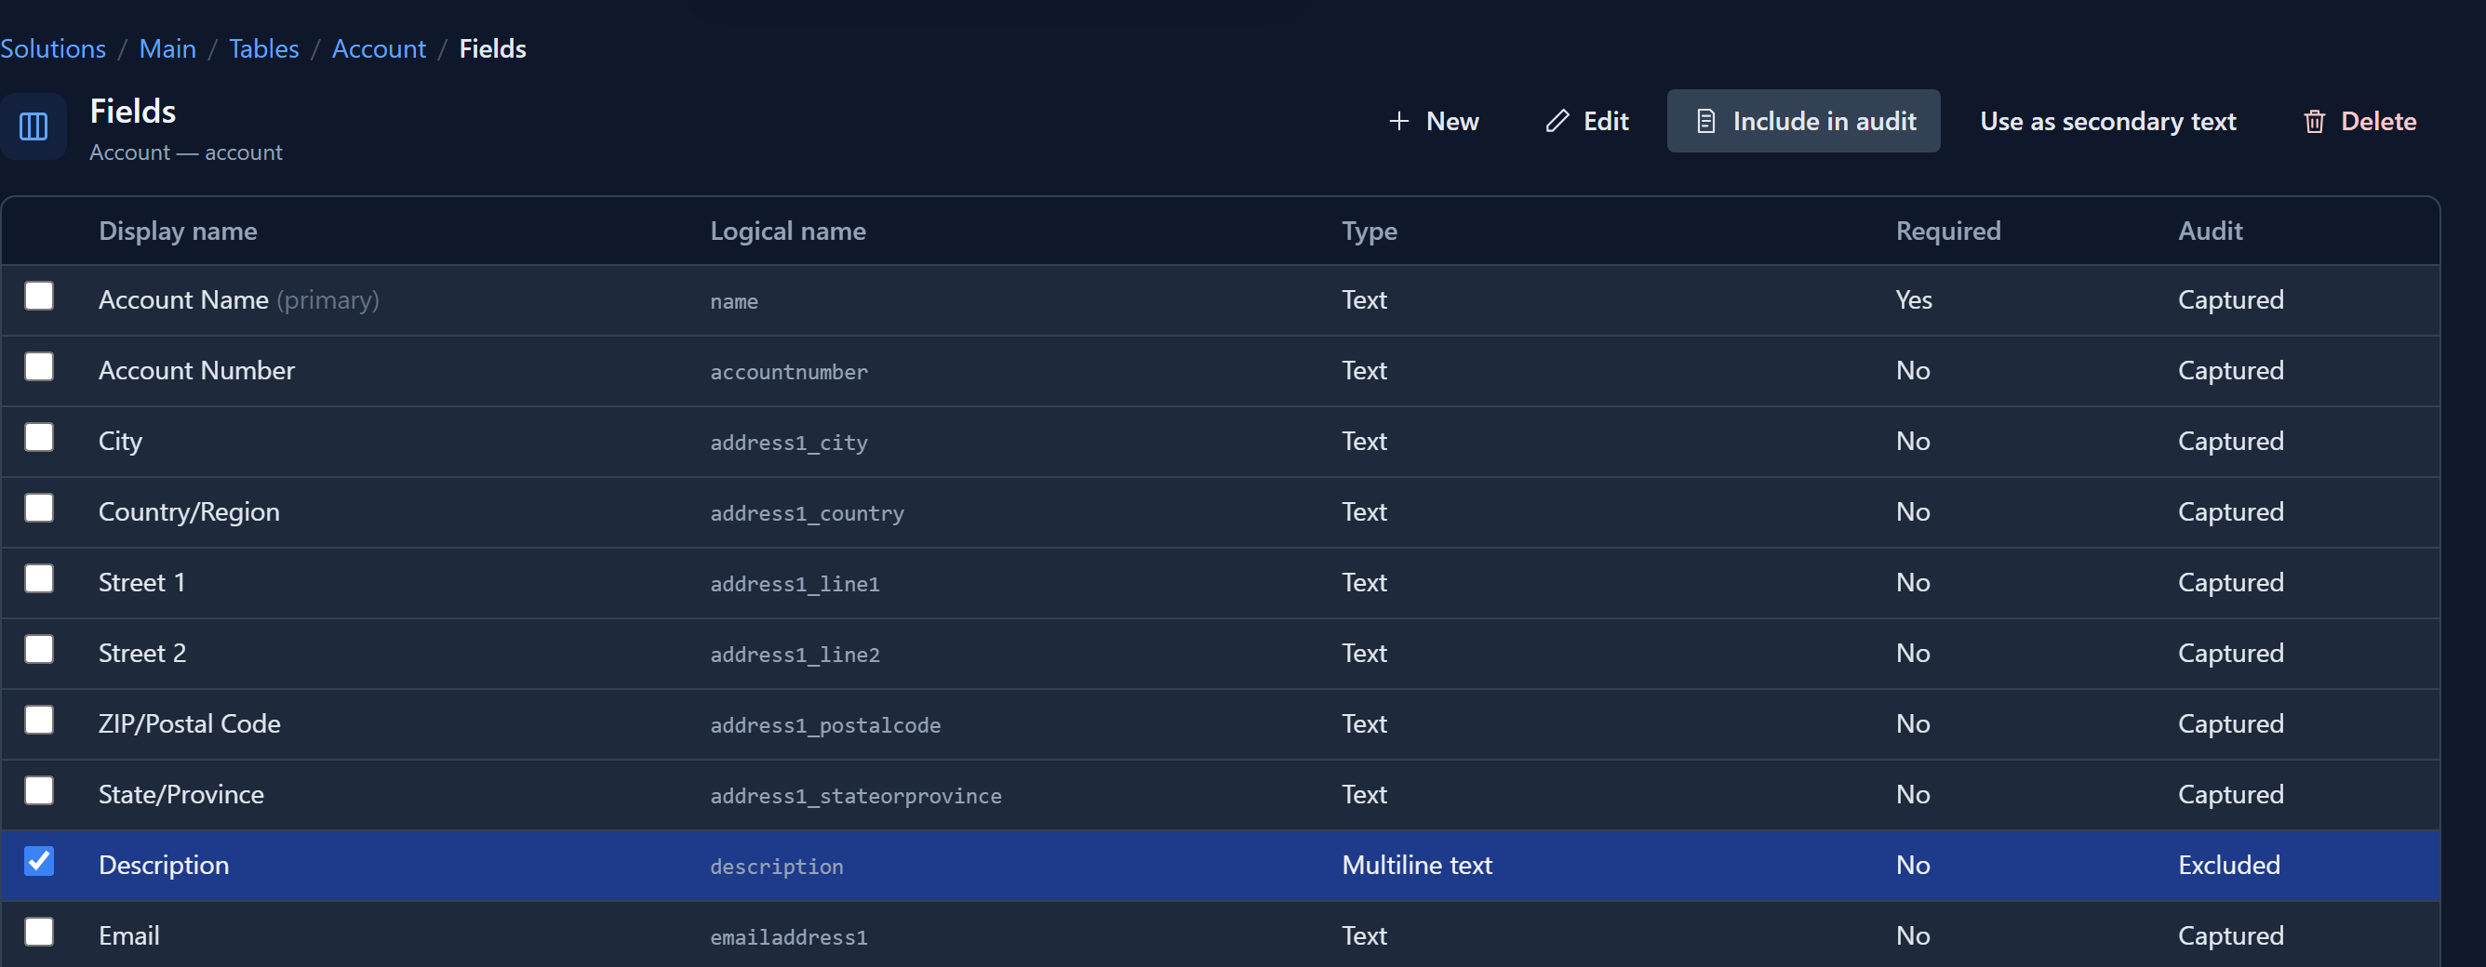Click the document icon on Include in audit
This screenshot has width=2486, height=967.
pyautogui.click(x=1705, y=122)
